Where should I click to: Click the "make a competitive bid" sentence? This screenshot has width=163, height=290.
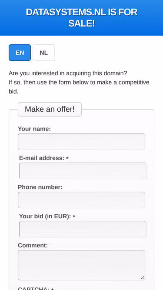coord(79,87)
